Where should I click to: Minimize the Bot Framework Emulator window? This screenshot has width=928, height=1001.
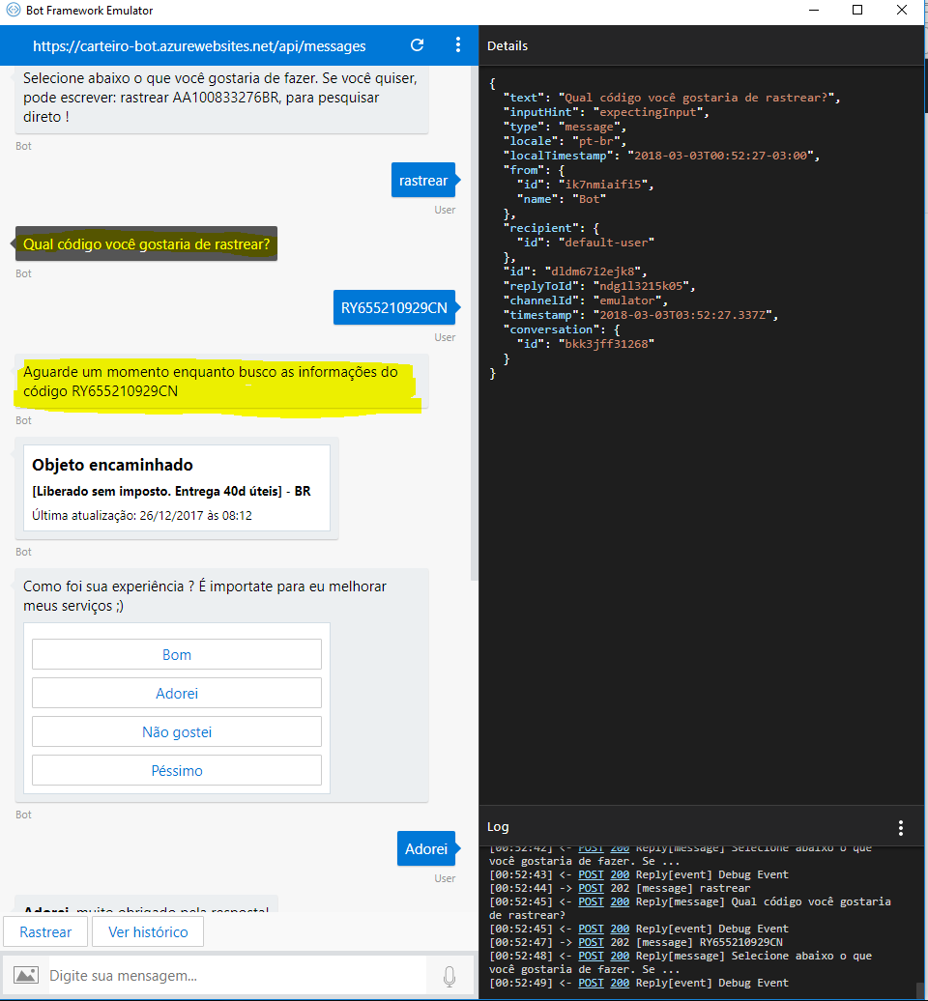(814, 11)
